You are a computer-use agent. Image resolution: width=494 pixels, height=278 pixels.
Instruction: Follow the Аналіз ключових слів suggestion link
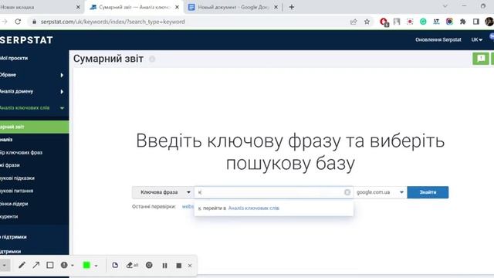[254, 208]
